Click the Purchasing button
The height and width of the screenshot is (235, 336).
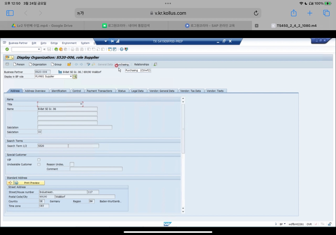122,64
